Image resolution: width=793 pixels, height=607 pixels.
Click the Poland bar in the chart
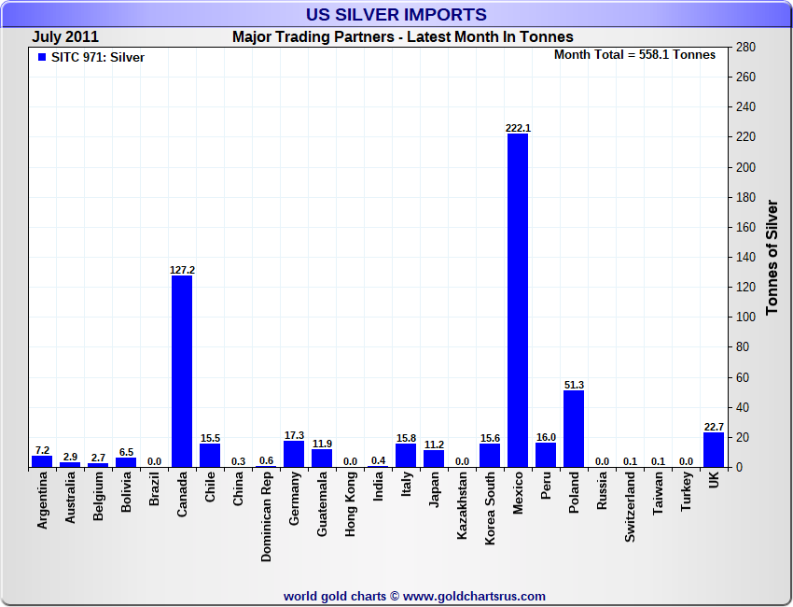pos(574,428)
